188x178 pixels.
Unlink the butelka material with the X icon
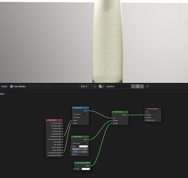[x=142, y=86]
